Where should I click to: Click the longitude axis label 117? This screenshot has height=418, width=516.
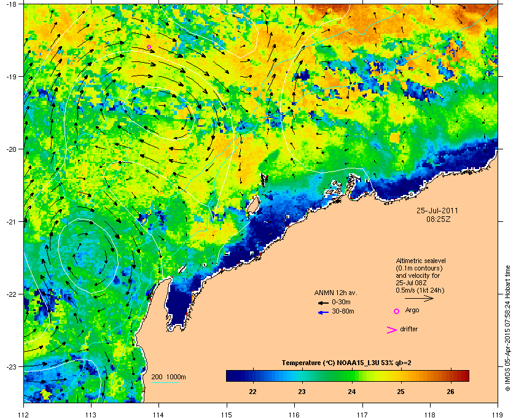[362, 414]
